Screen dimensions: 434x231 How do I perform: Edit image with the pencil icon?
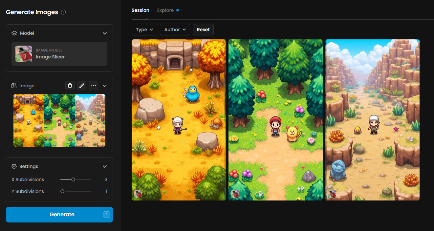82,86
